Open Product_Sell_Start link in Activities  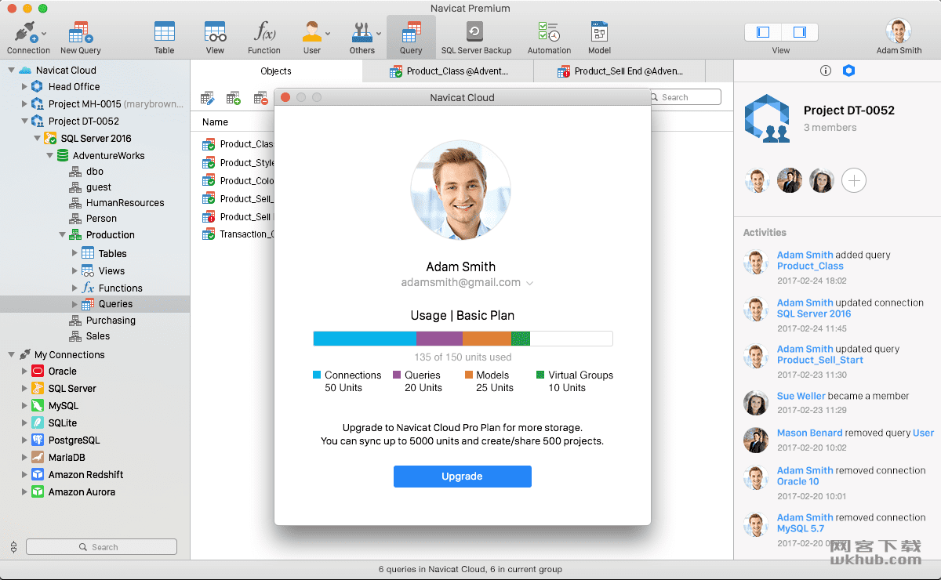point(820,361)
